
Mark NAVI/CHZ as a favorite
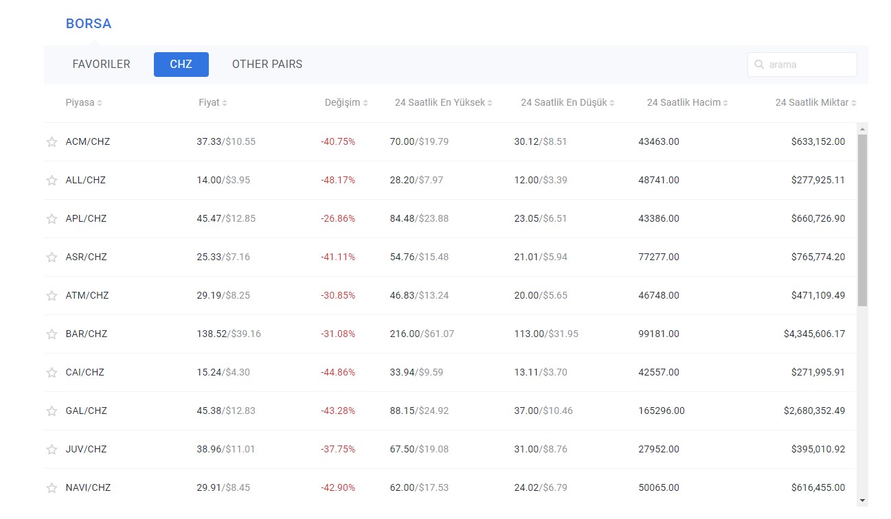click(x=52, y=487)
